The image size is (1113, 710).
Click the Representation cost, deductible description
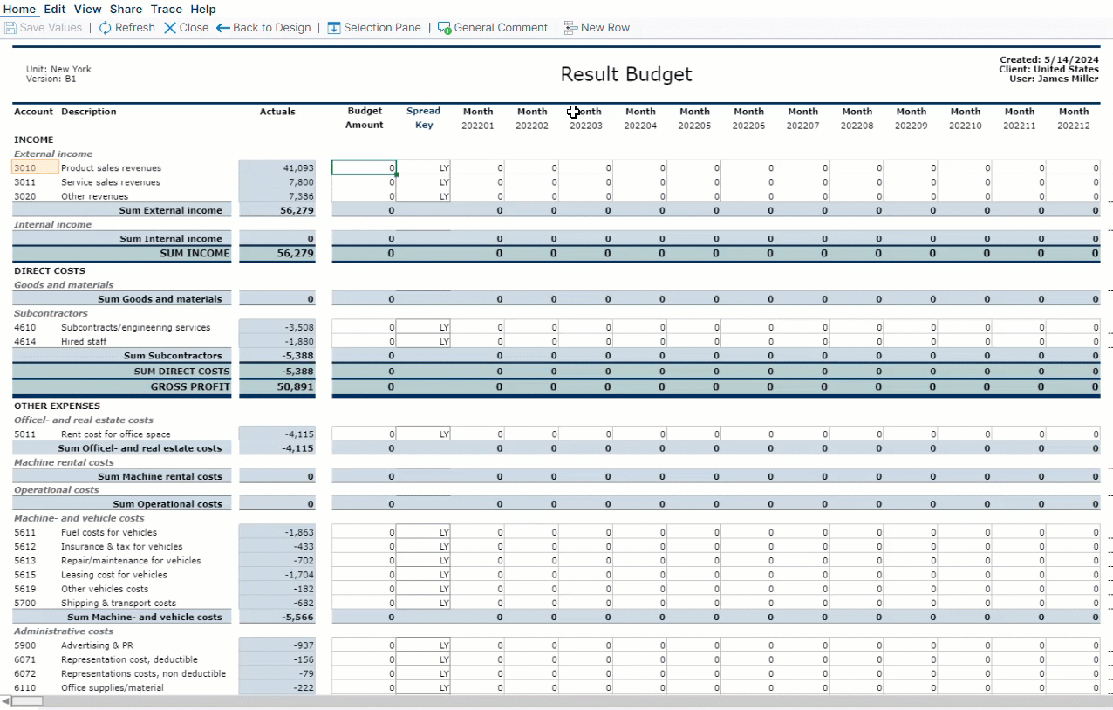click(x=129, y=659)
